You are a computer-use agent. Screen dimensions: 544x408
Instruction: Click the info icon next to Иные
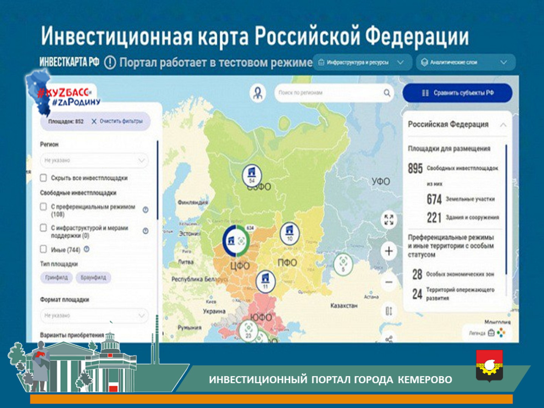87,249
